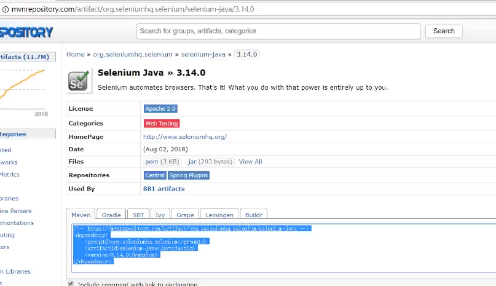The height and width of the screenshot is (286, 496).
Task: Click the site info icon in address bar
Action: 6,9
